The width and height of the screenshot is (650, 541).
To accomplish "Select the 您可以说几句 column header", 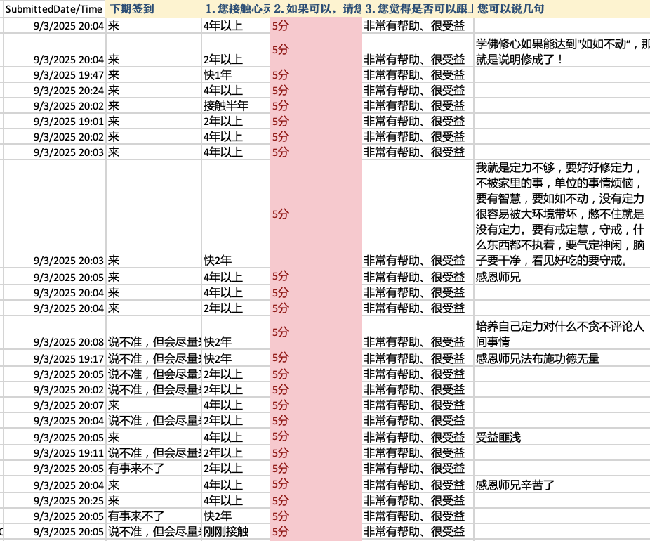I will coord(562,8).
